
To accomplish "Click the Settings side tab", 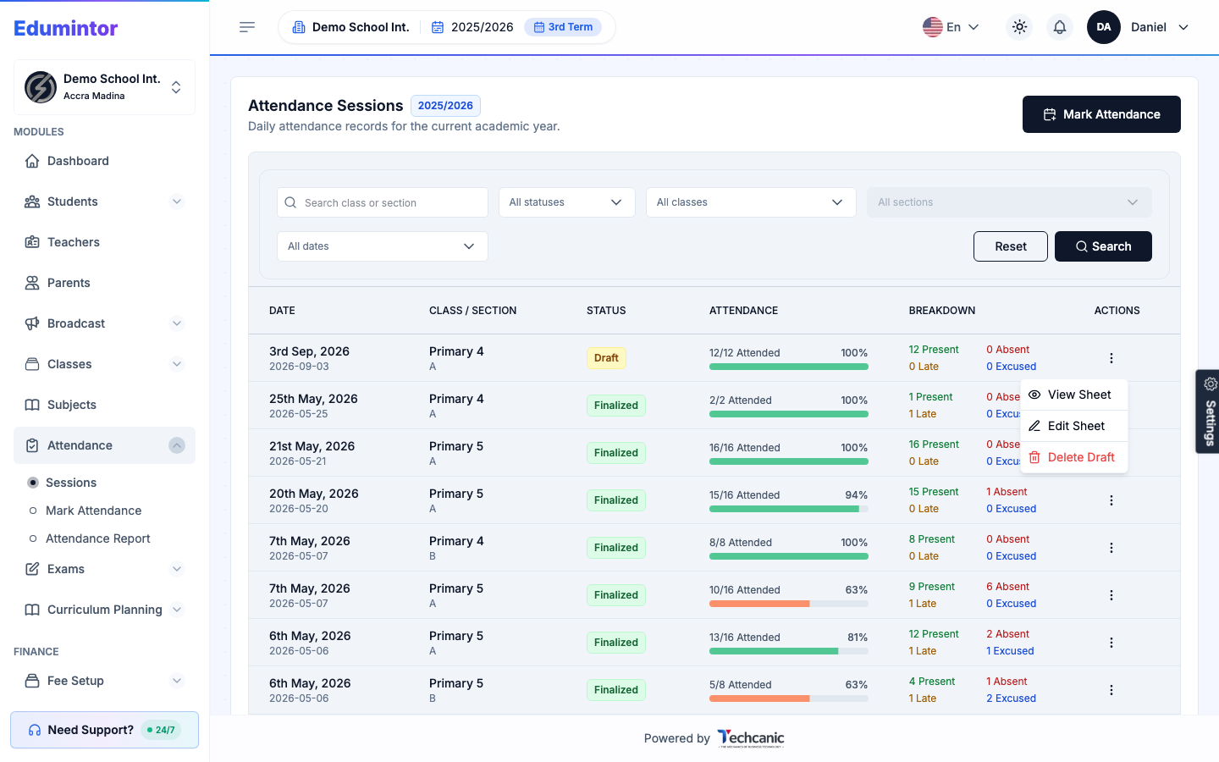I will coord(1208,411).
